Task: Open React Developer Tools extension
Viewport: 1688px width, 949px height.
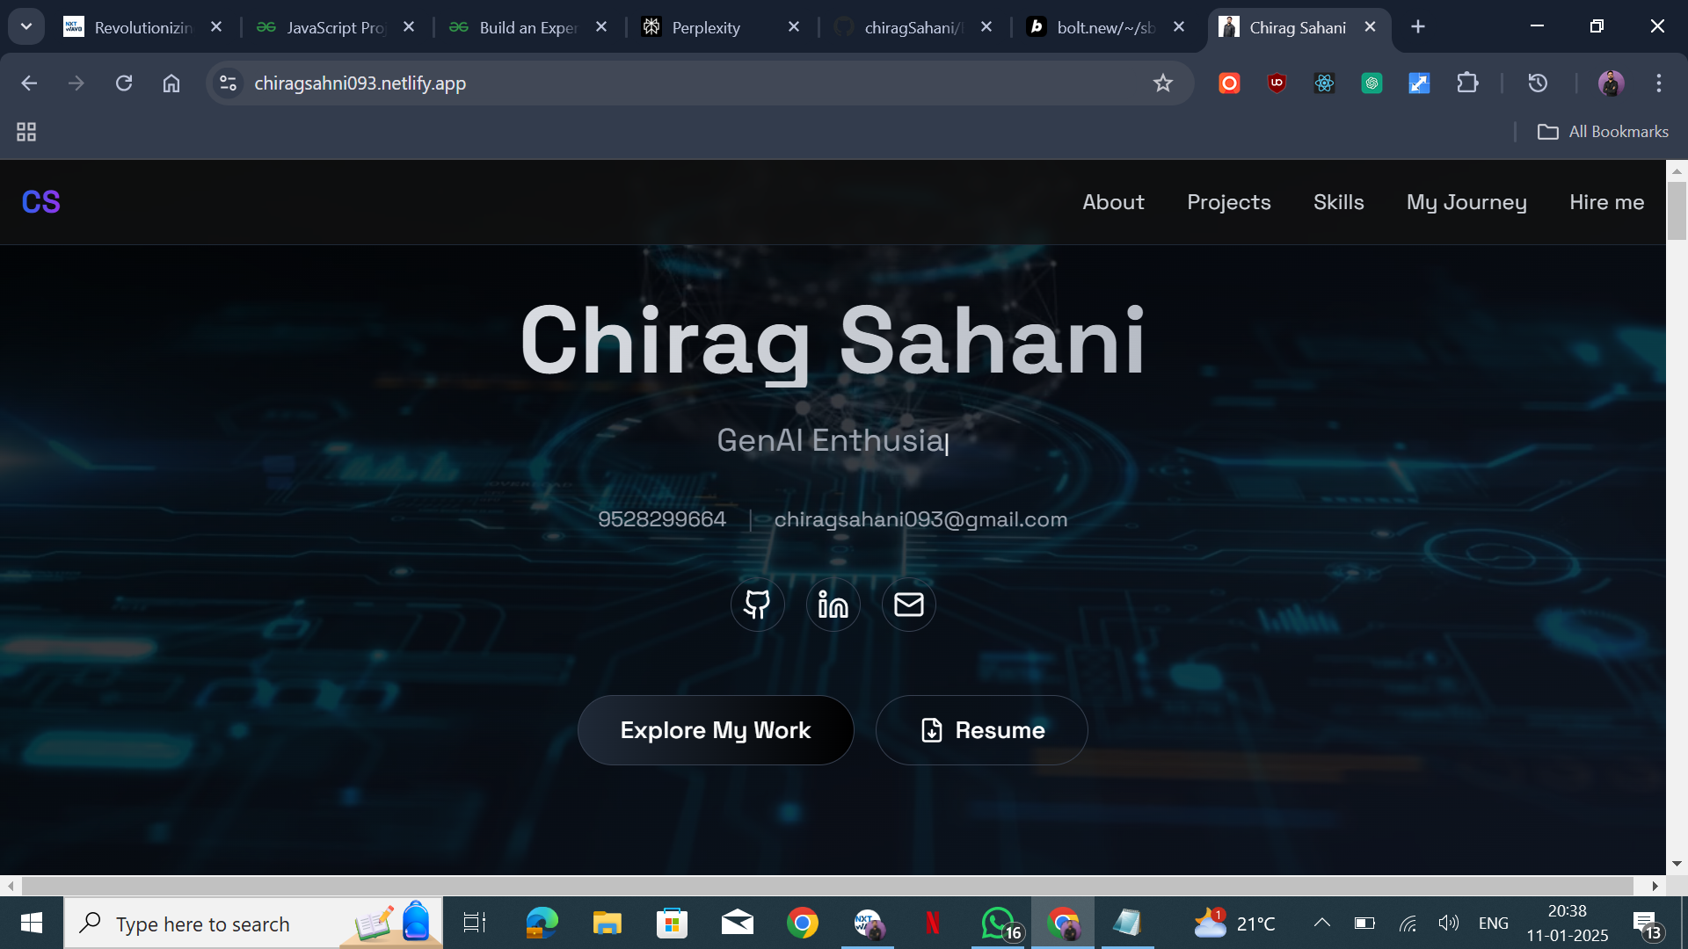Action: pos(1324,83)
